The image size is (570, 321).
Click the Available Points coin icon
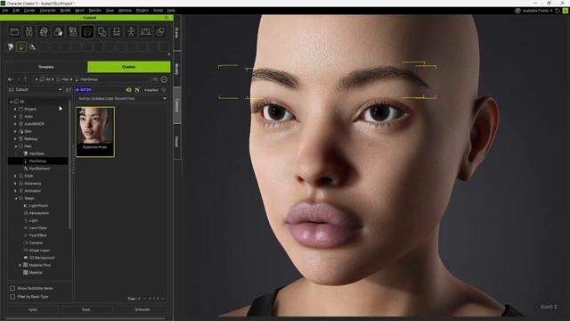click(x=517, y=11)
